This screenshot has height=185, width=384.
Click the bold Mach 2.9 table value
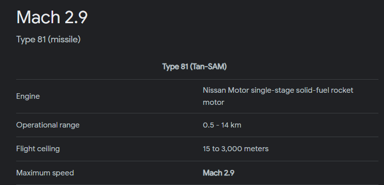click(218, 173)
